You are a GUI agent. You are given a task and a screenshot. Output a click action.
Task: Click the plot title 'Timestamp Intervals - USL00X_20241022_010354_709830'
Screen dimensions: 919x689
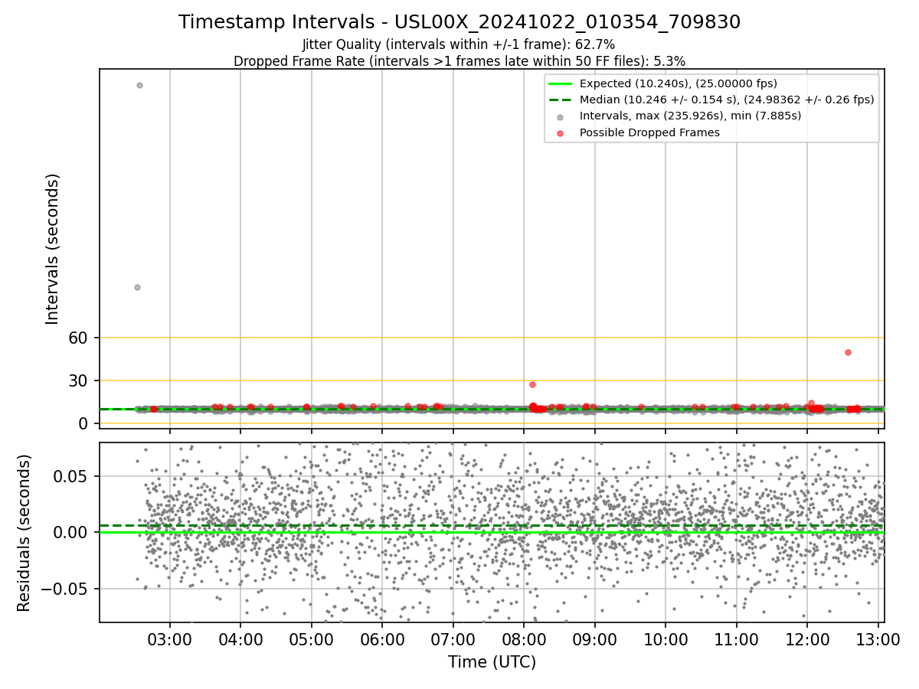click(459, 22)
